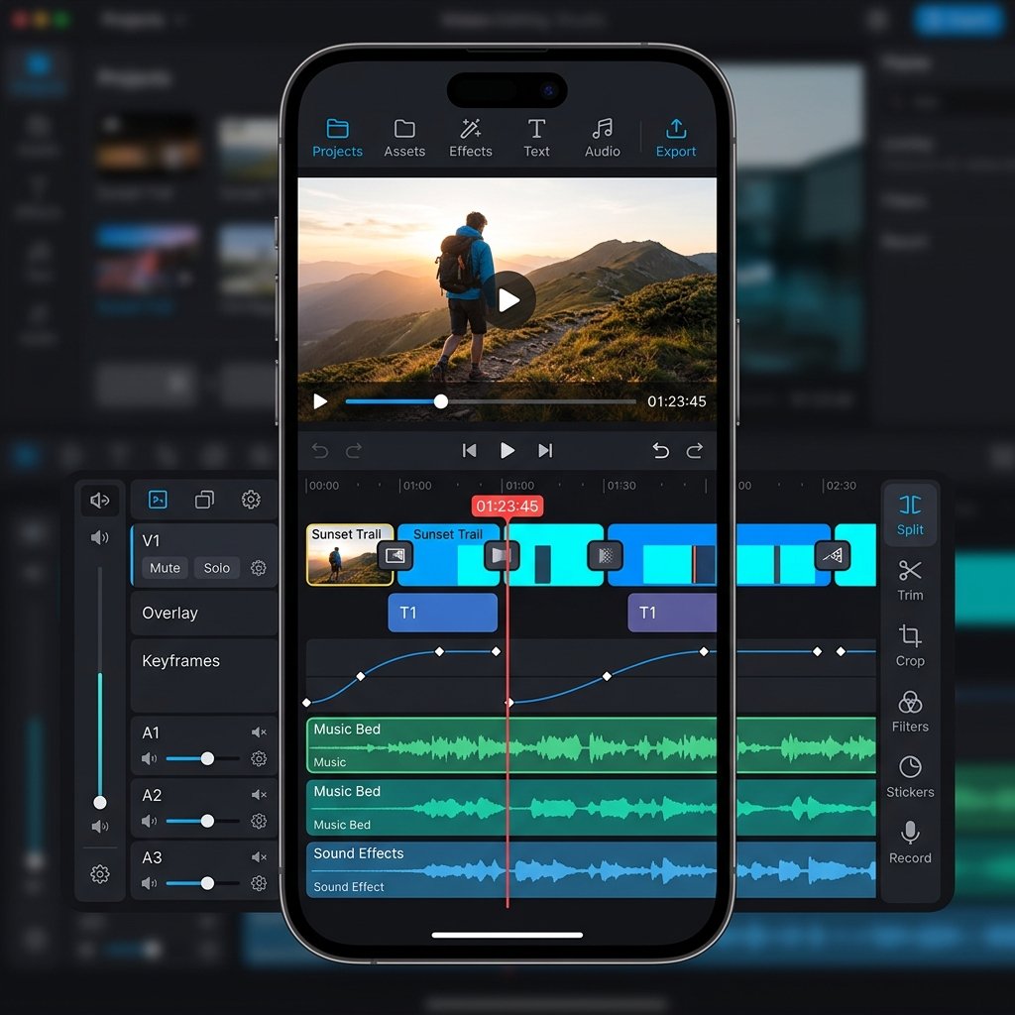Click the preview progress slider handle

(441, 401)
